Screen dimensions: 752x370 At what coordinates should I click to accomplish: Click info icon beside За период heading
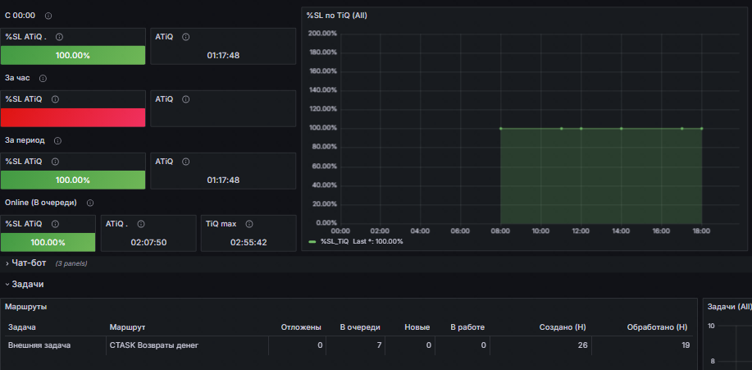pyautogui.click(x=57, y=140)
